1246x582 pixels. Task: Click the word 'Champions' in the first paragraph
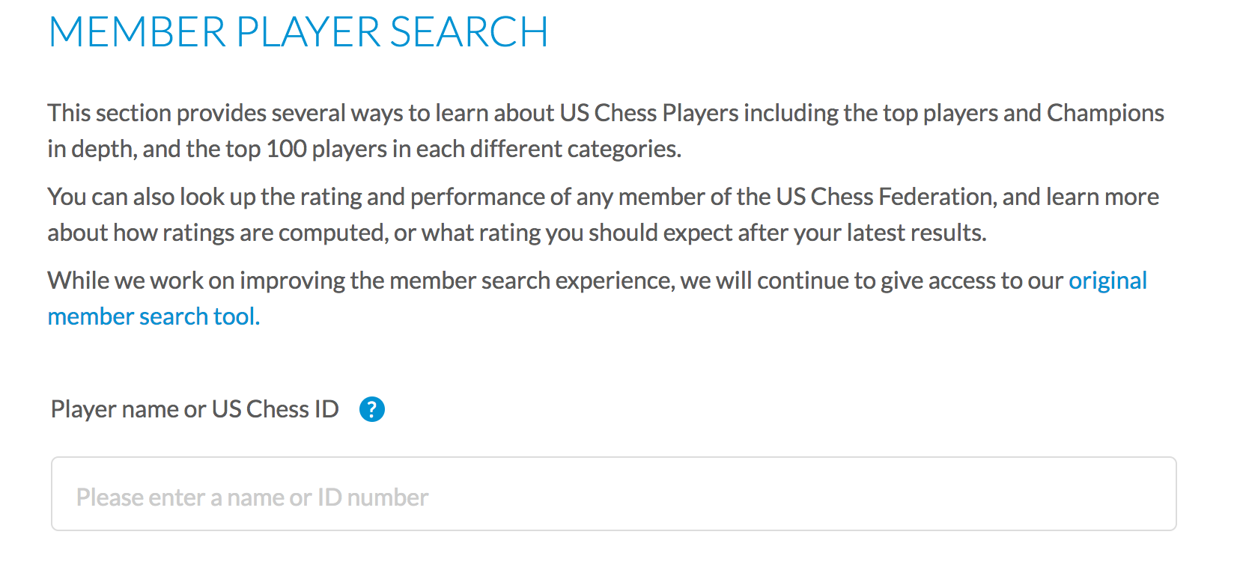pos(1105,113)
